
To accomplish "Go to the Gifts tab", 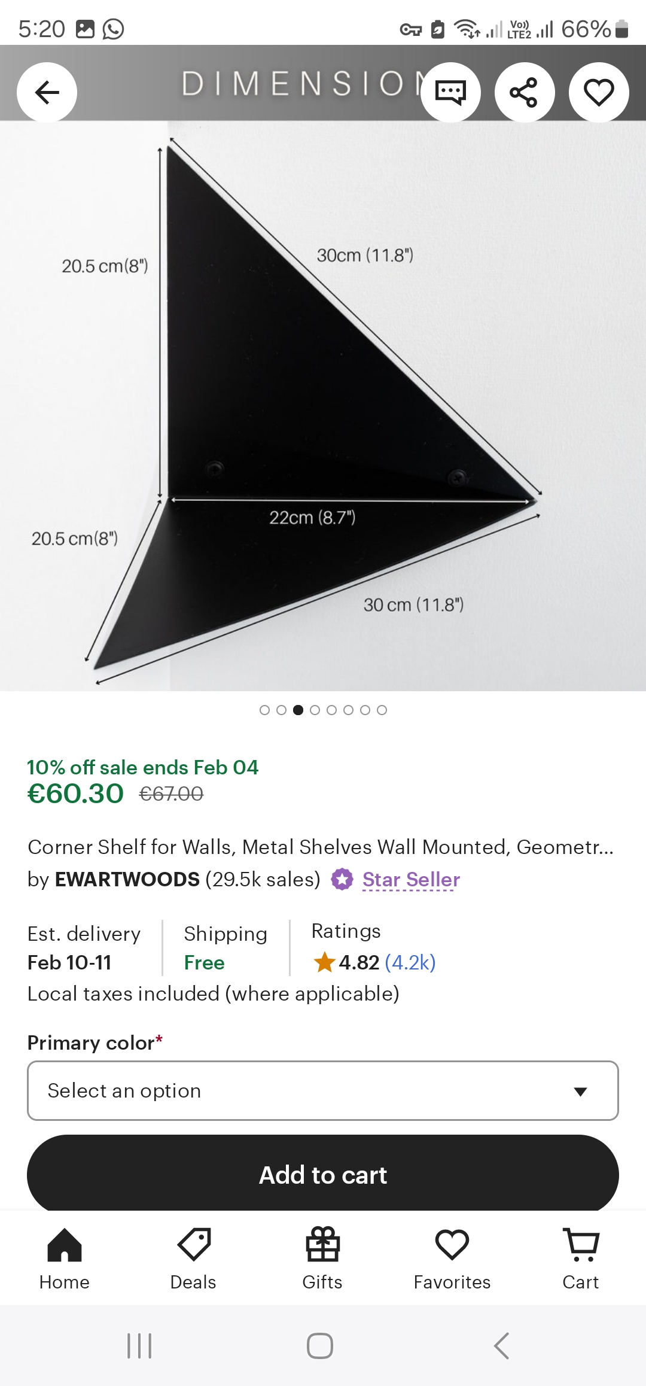I will (x=322, y=1258).
